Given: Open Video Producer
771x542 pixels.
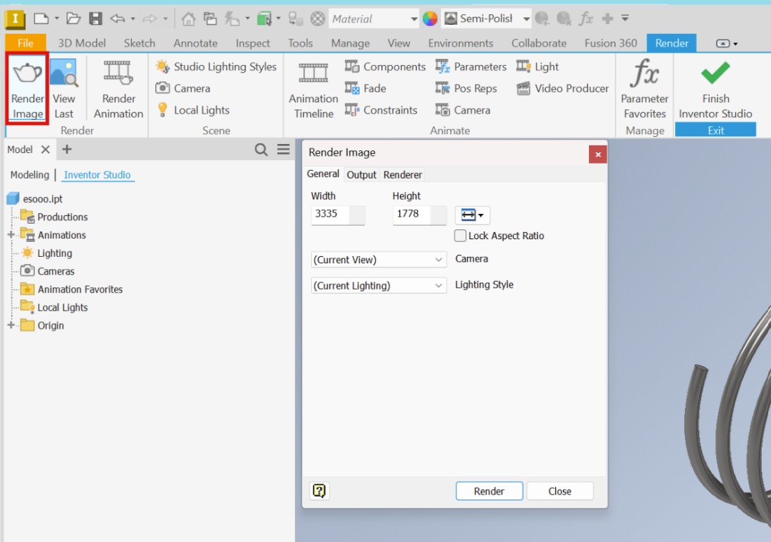Looking at the screenshot, I should pyautogui.click(x=562, y=88).
